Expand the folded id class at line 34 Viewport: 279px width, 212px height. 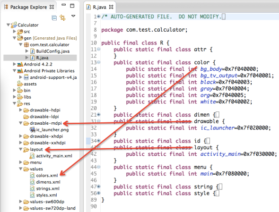[x=98, y=141]
